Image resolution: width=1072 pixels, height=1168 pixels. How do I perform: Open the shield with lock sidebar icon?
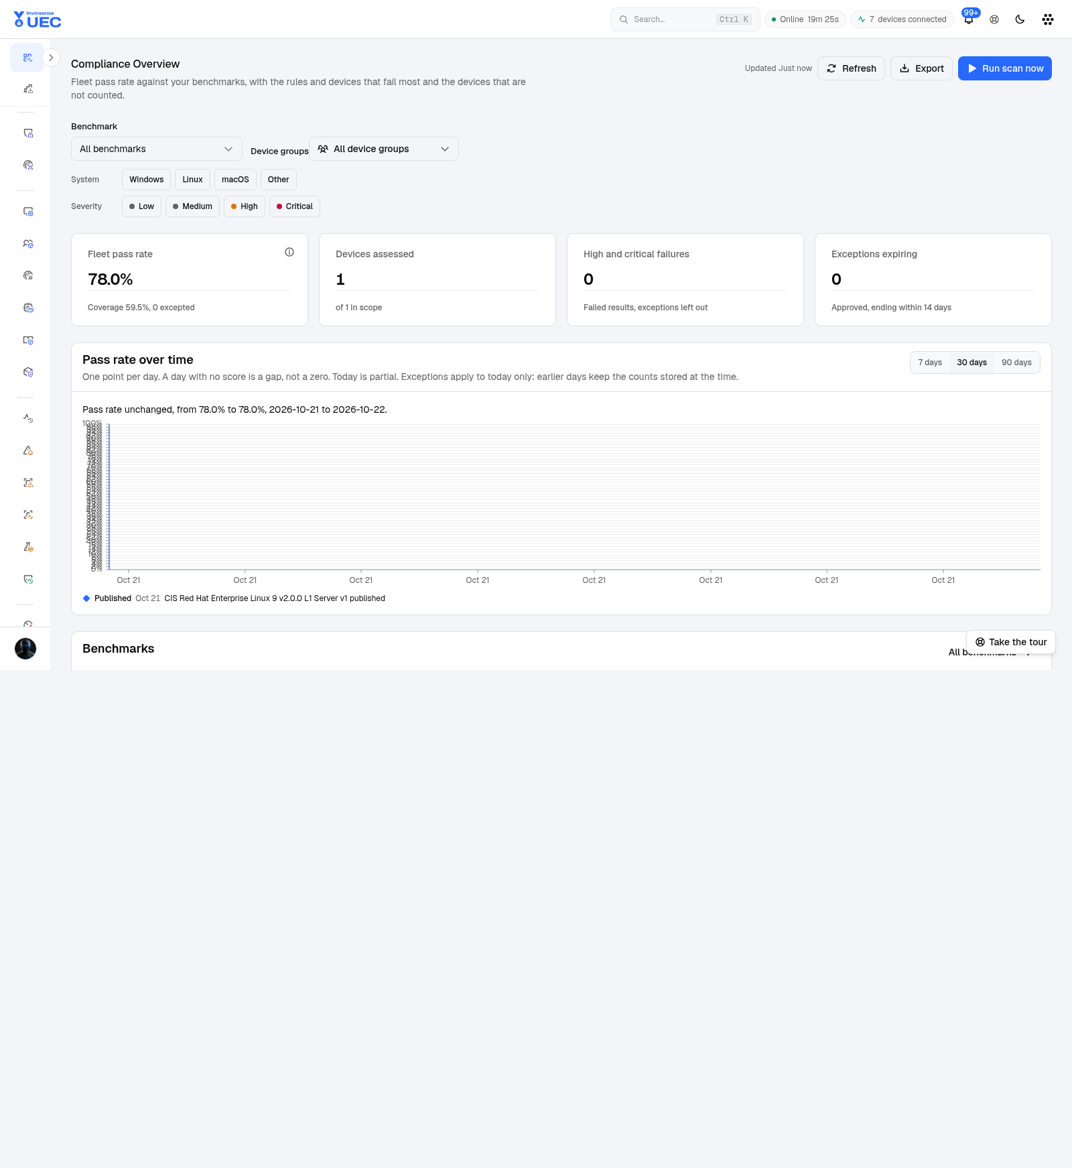pyautogui.click(x=28, y=133)
